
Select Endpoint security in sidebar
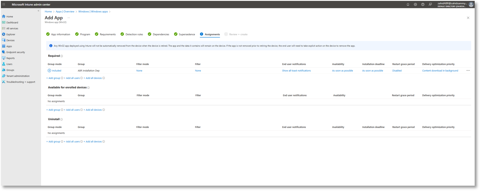pos(16,52)
